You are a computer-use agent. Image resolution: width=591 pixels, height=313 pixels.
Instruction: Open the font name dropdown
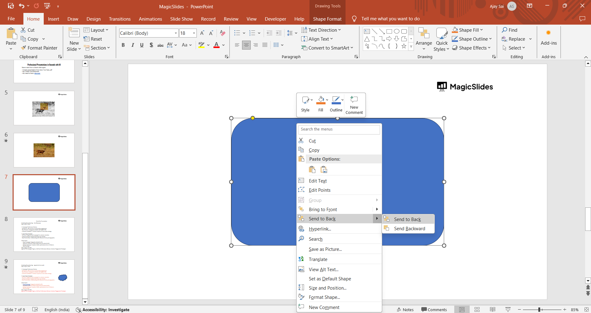[x=176, y=33]
